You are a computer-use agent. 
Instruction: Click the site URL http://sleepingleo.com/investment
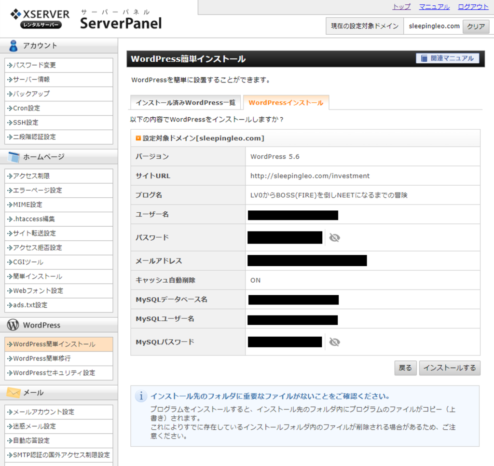point(310,176)
